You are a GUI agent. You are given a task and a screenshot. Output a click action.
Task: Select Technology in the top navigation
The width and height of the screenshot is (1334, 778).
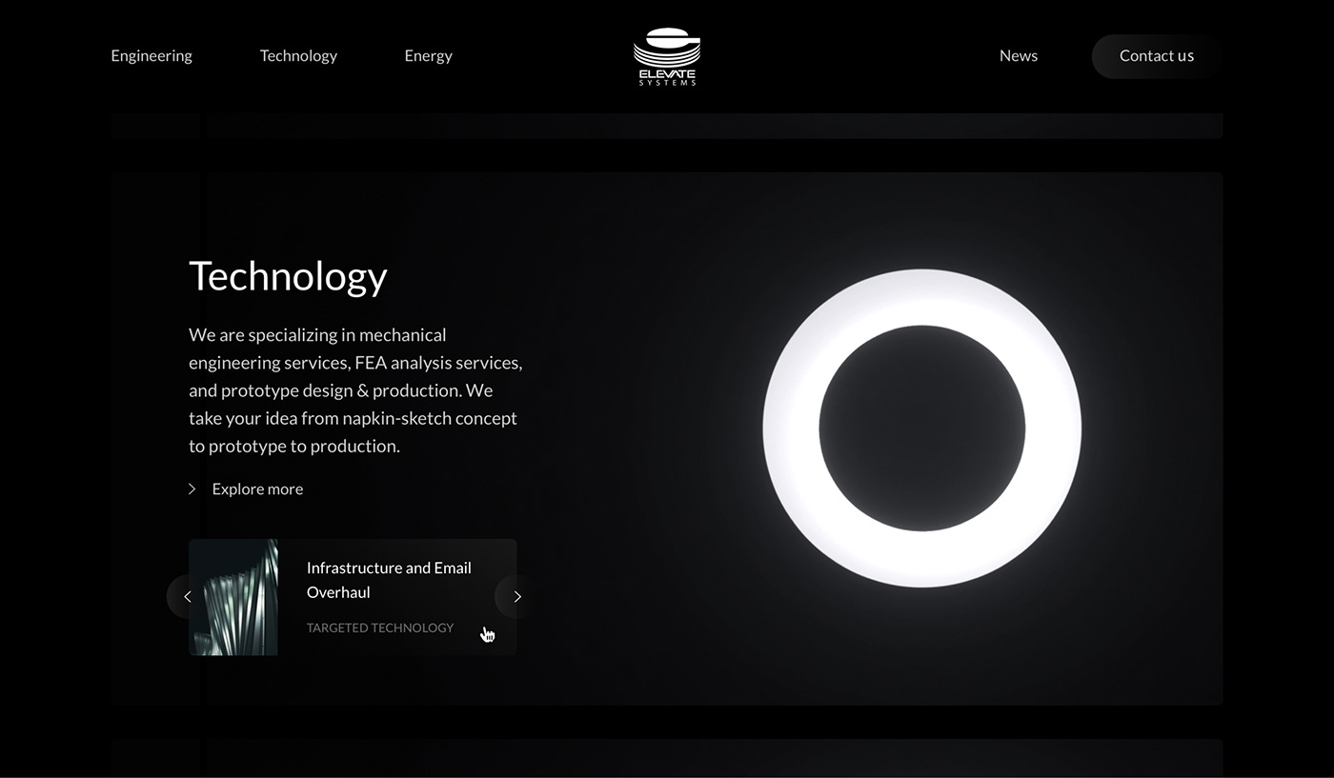(298, 56)
